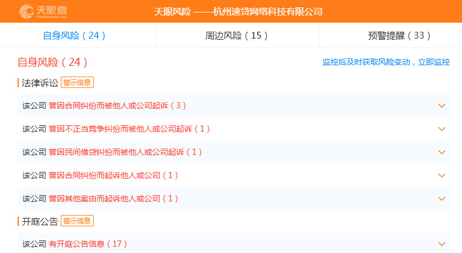
Task: Expand chevron for 曾因不正当竞争纠纷而被起诉 (1)
Action: coord(442,129)
